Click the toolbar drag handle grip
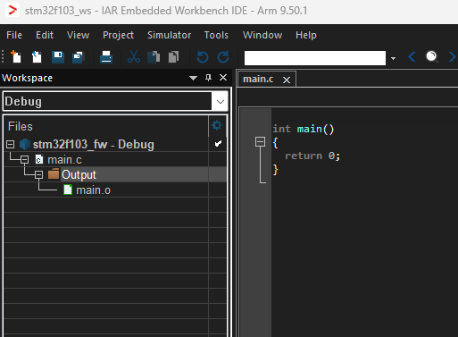Screen dimensions: 458x337 click(3, 56)
